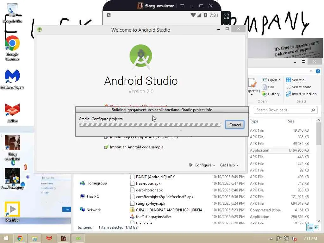This screenshot has width=324, height=243.
Task: Click Select none in Explorer ribbon
Action: (x=298, y=87)
